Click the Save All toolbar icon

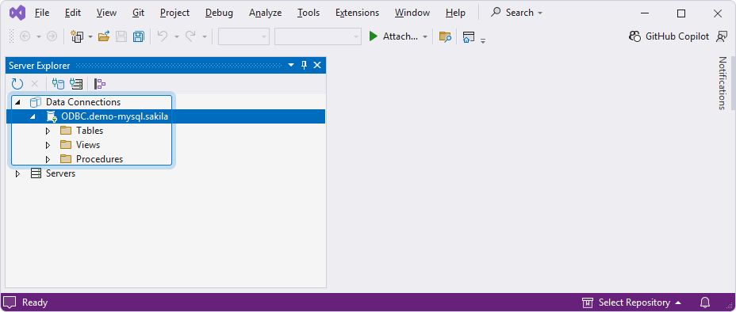(x=139, y=36)
